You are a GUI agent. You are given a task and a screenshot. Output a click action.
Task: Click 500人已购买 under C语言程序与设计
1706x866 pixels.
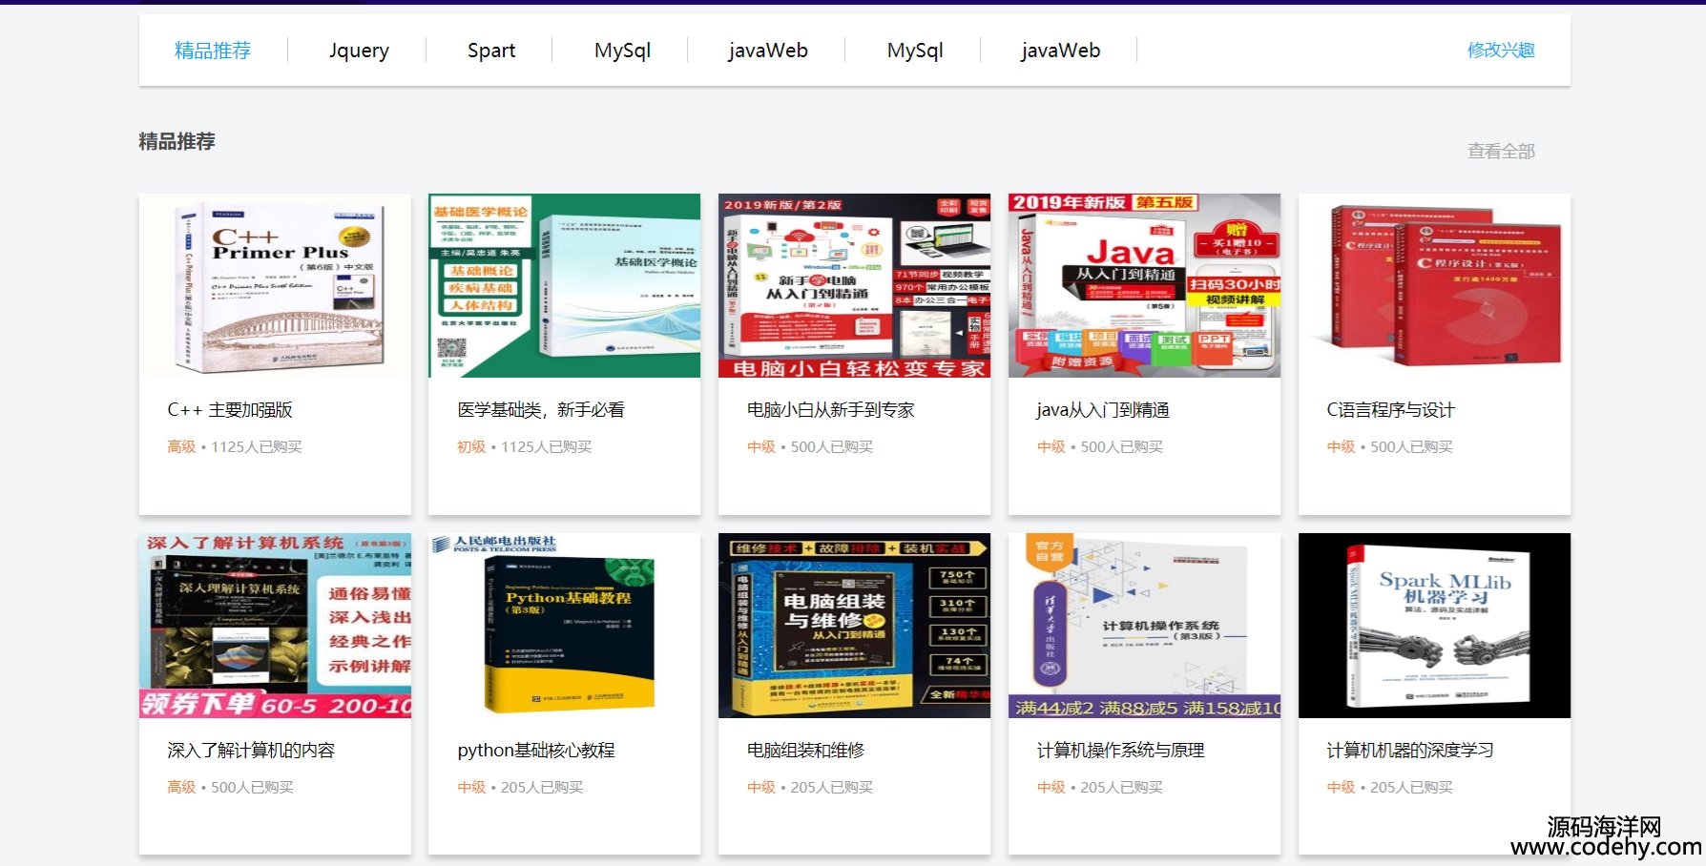1412,446
